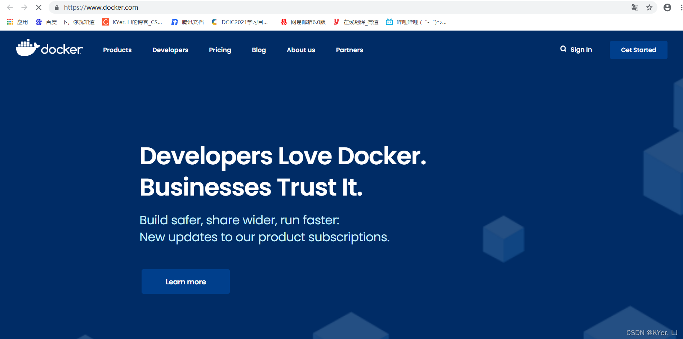Click the 'Build safer, share wider' subtitle
This screenshot has height=339, width=683.
(x=239, y=220)
